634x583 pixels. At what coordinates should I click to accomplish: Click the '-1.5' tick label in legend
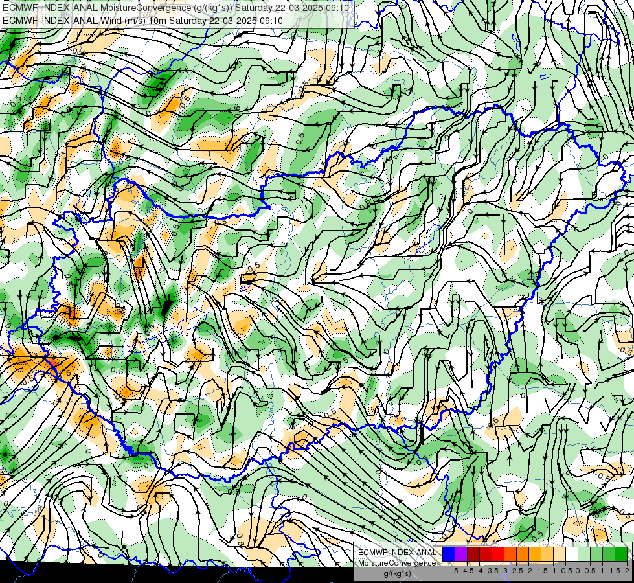click(x=541, y=571)
